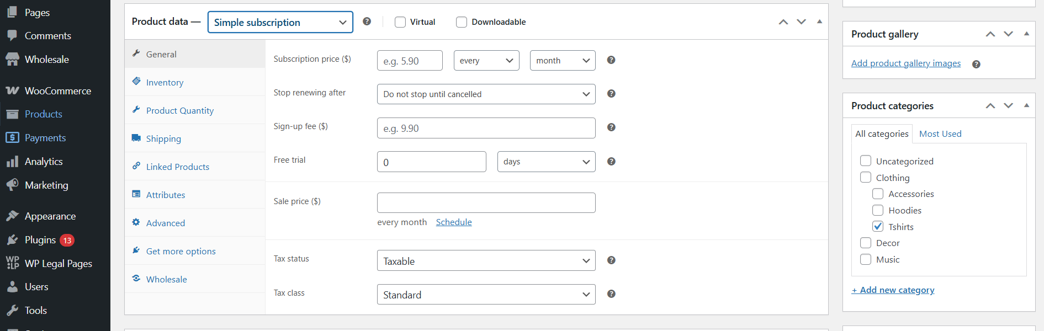The width and height of the screenshot is (1044, 331).
Task: Click the Analytics bar chart icon
Action: click(12, 162)
